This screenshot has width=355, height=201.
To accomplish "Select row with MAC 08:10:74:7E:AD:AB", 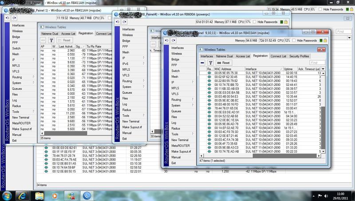I will (260, 151).
